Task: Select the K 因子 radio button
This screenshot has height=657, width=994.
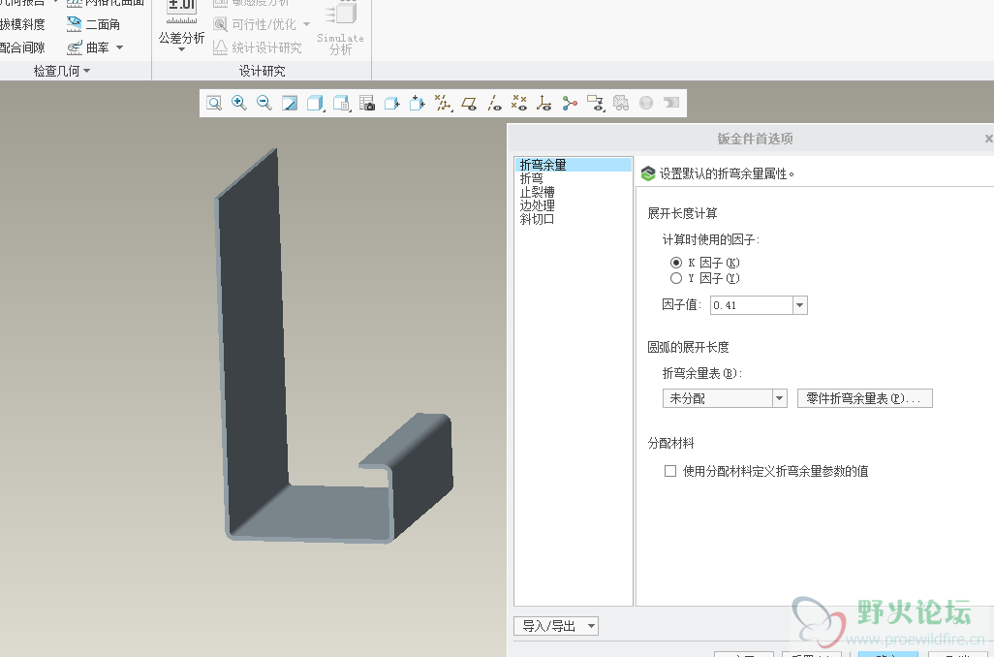Action: click(676, 263)
